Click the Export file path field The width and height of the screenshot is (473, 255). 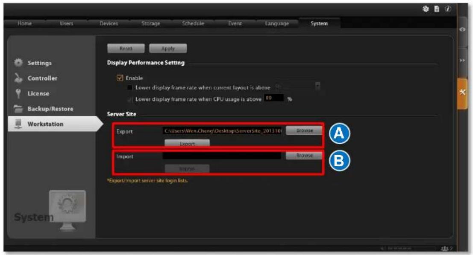[222, 130]
